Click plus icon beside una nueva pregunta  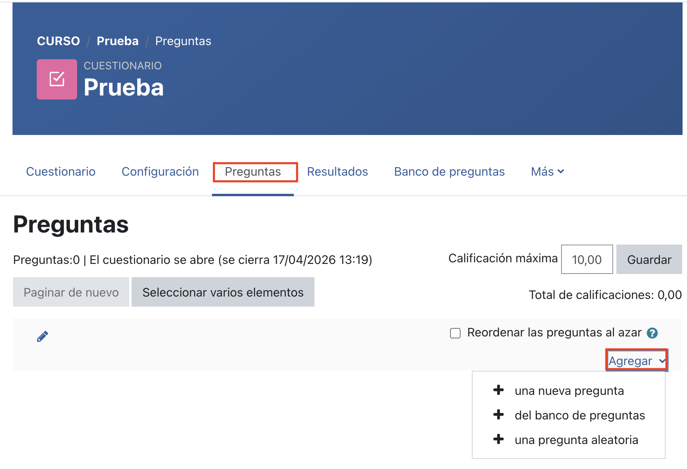click(498, 390)
